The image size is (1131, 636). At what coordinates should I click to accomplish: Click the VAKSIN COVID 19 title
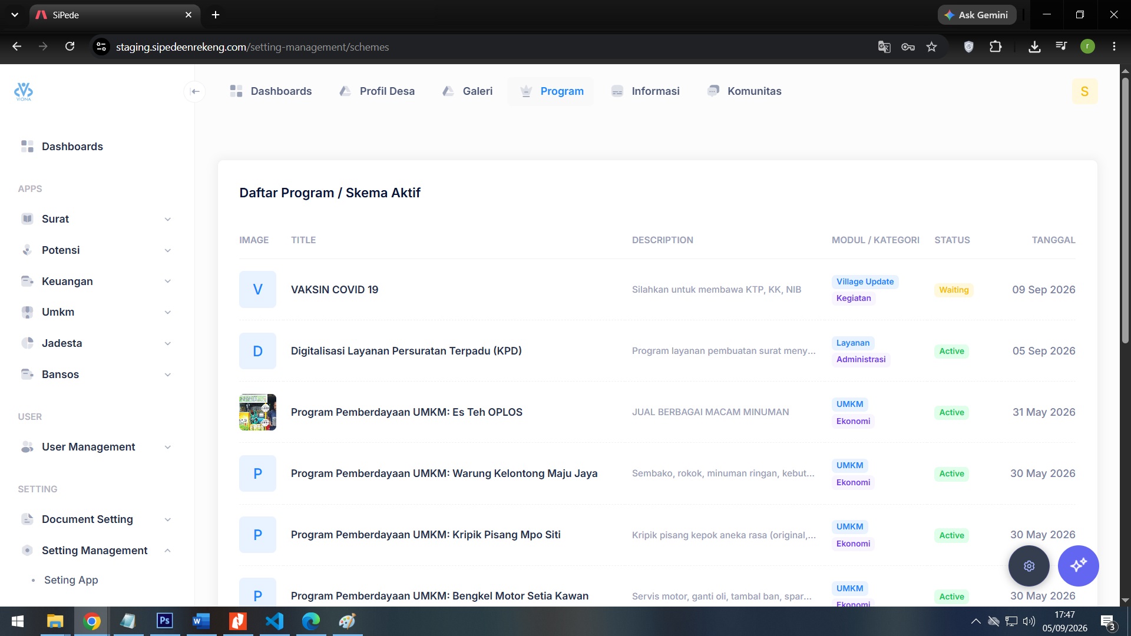[x=335, y=290]
